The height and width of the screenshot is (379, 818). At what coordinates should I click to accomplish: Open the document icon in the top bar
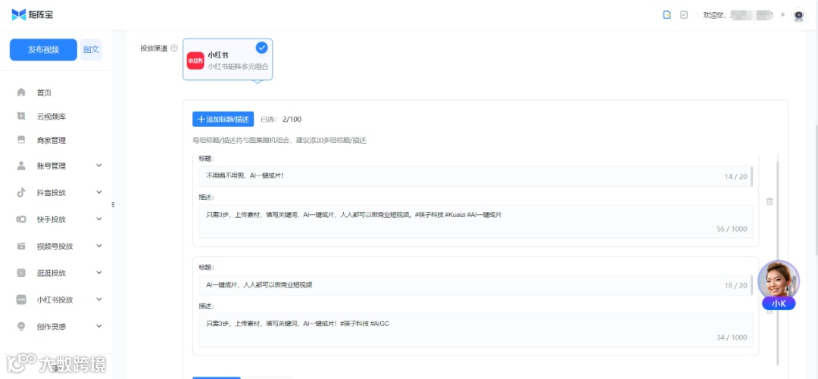pos(667,15)
